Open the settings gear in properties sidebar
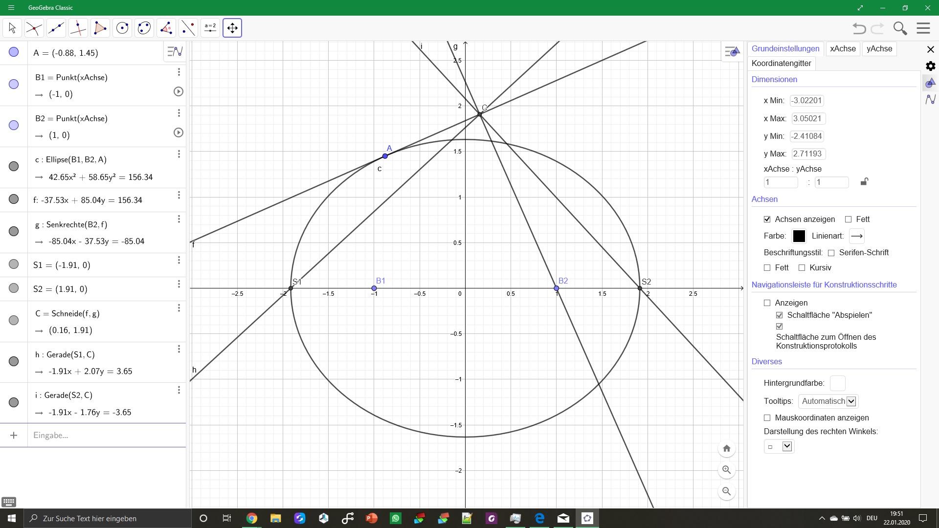 pyautogui.click(x=931, y=66)
